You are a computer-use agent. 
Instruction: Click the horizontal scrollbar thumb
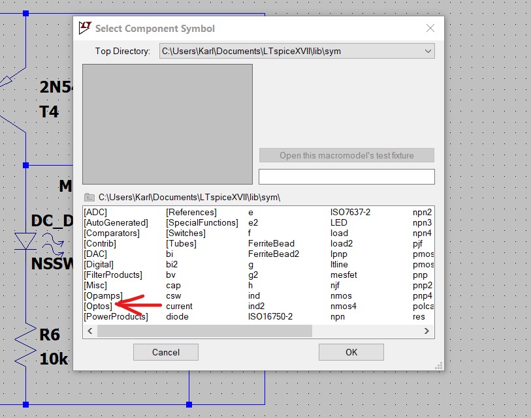click(204, 331)
